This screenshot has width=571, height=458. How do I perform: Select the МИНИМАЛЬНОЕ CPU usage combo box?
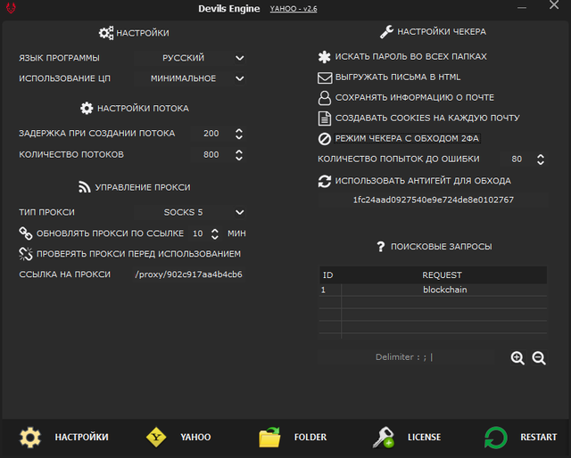click(189, 78)
